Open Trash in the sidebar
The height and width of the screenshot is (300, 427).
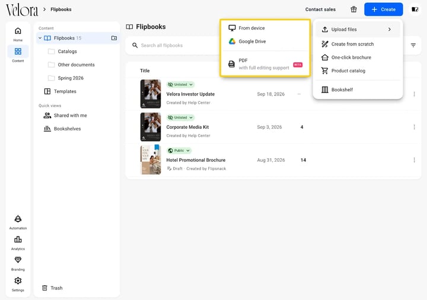[x=52, y=288]
